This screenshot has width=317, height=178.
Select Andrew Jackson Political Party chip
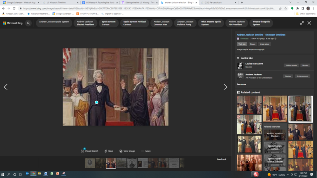click(185, 23)
